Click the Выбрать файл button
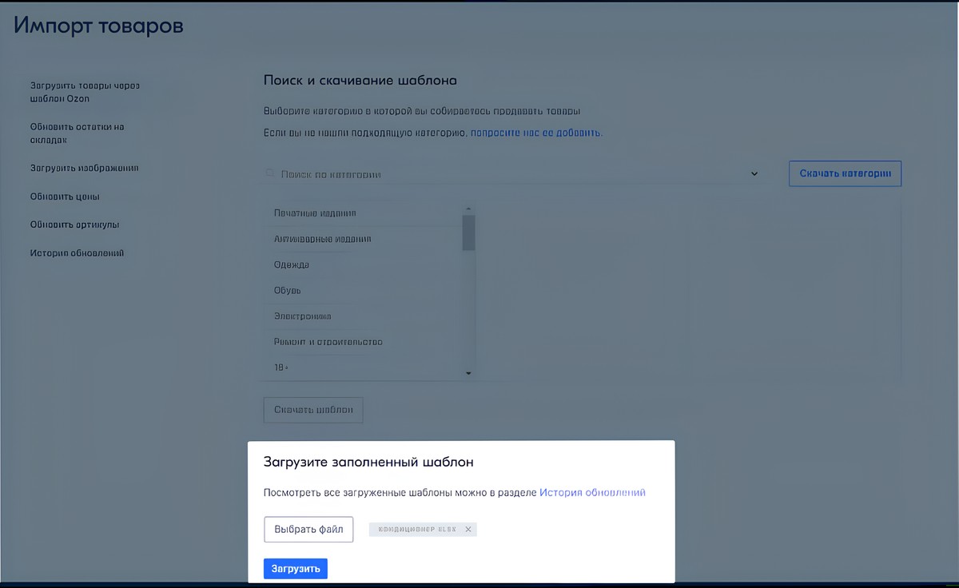This screenshot has height=588, width=959. click(308, 529)
